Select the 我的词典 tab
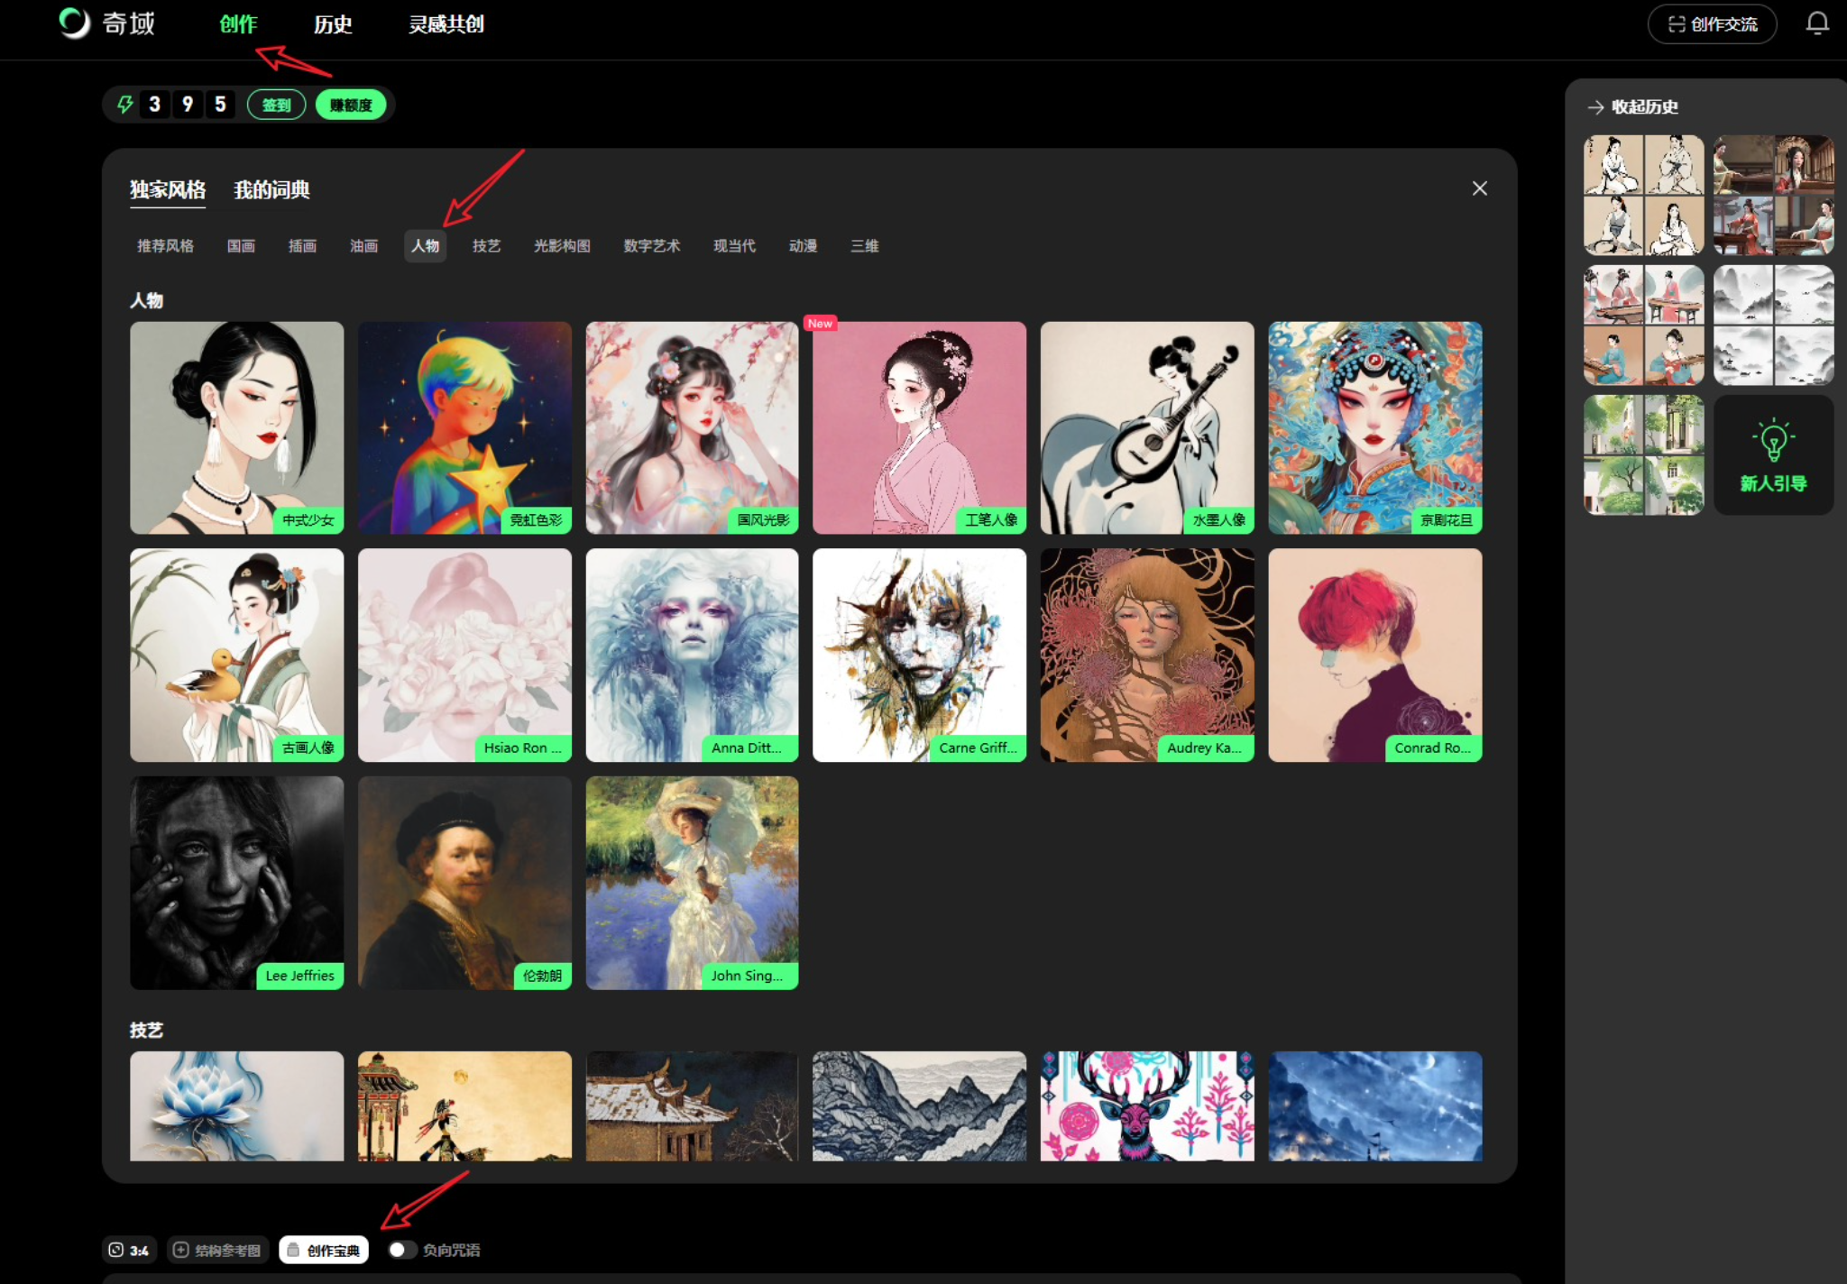 pos(271,189)
